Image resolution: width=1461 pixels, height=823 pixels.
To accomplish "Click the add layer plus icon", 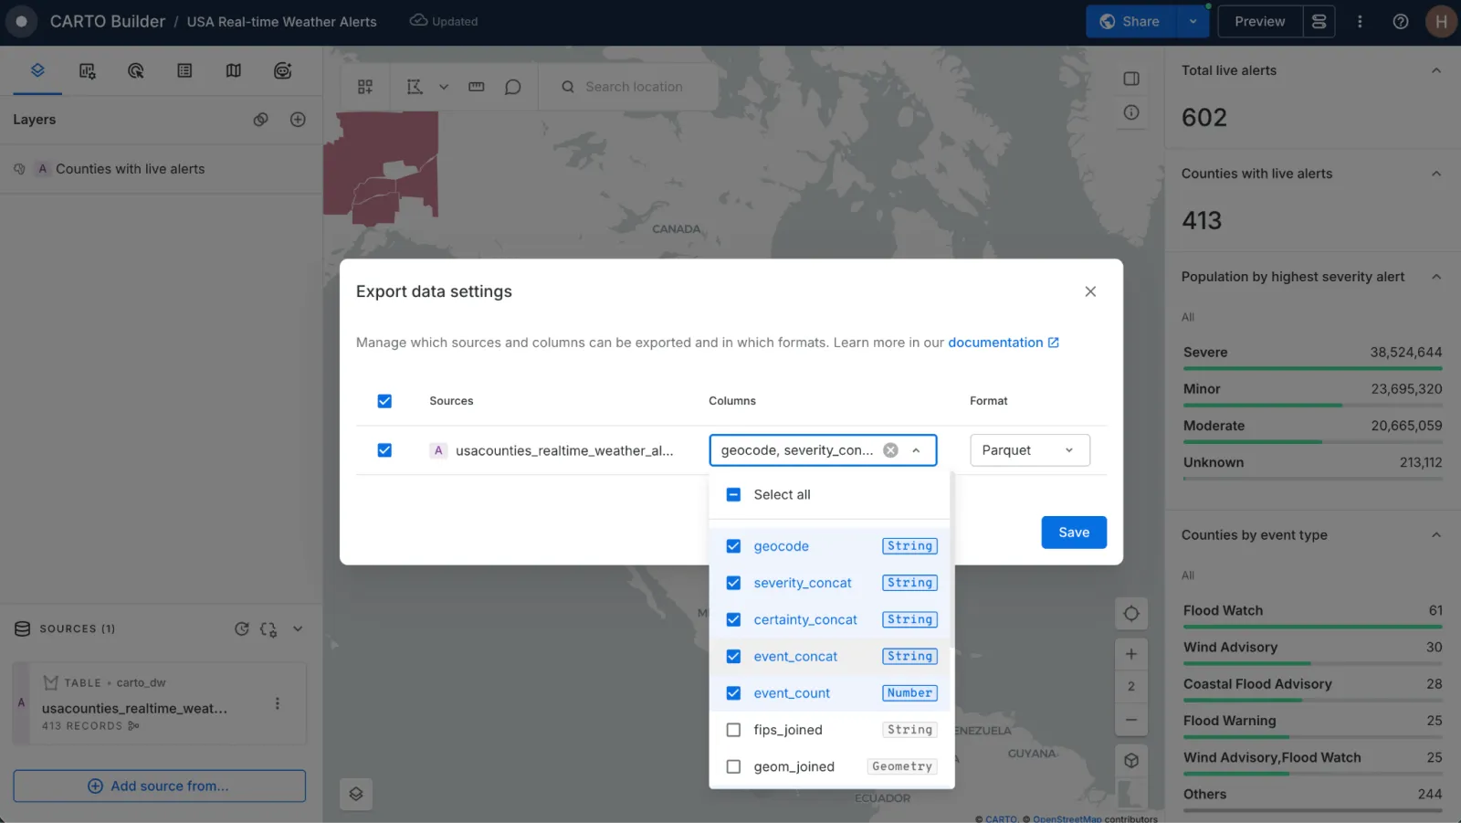I will (298, 120).
